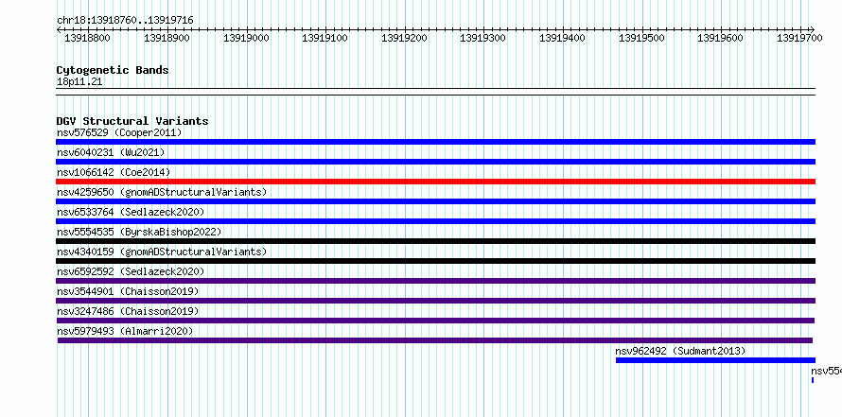842x417 pixels.
Task: Open nsv4340159 (gnomADStructuralVariants) label
Action: click(x=162, y=252)
